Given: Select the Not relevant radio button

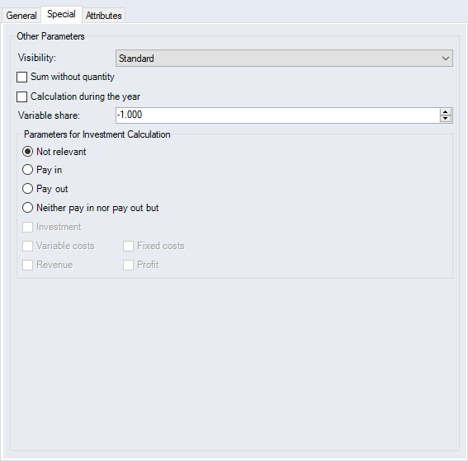Looking at the screenshot, I should [27, 152].
